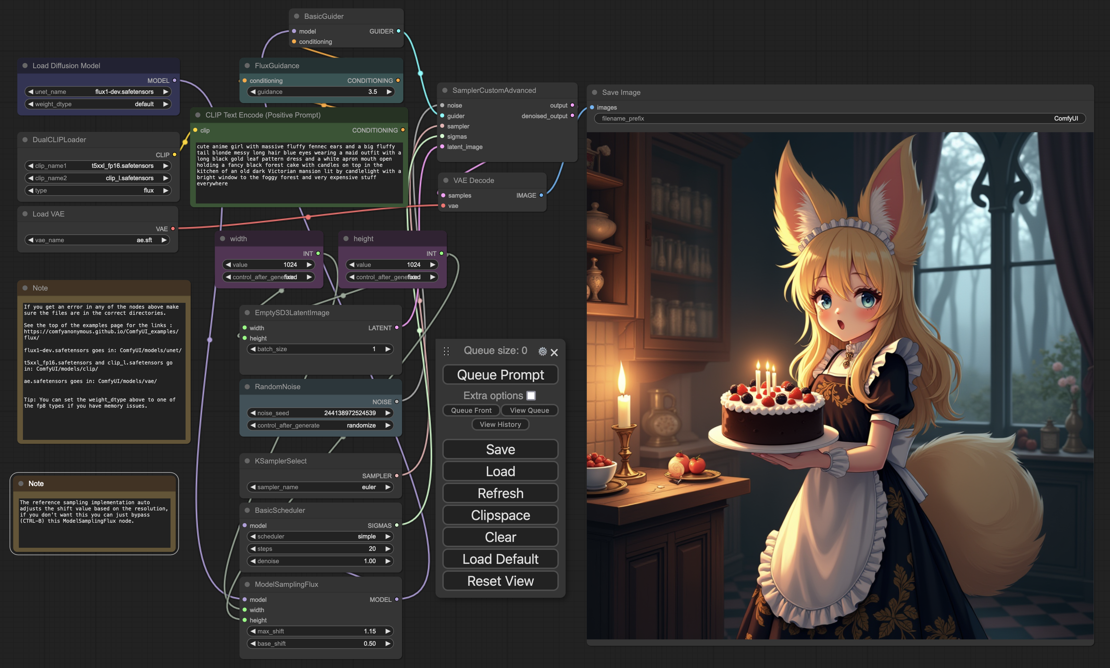Close the queue panel with X

point(554,352)
